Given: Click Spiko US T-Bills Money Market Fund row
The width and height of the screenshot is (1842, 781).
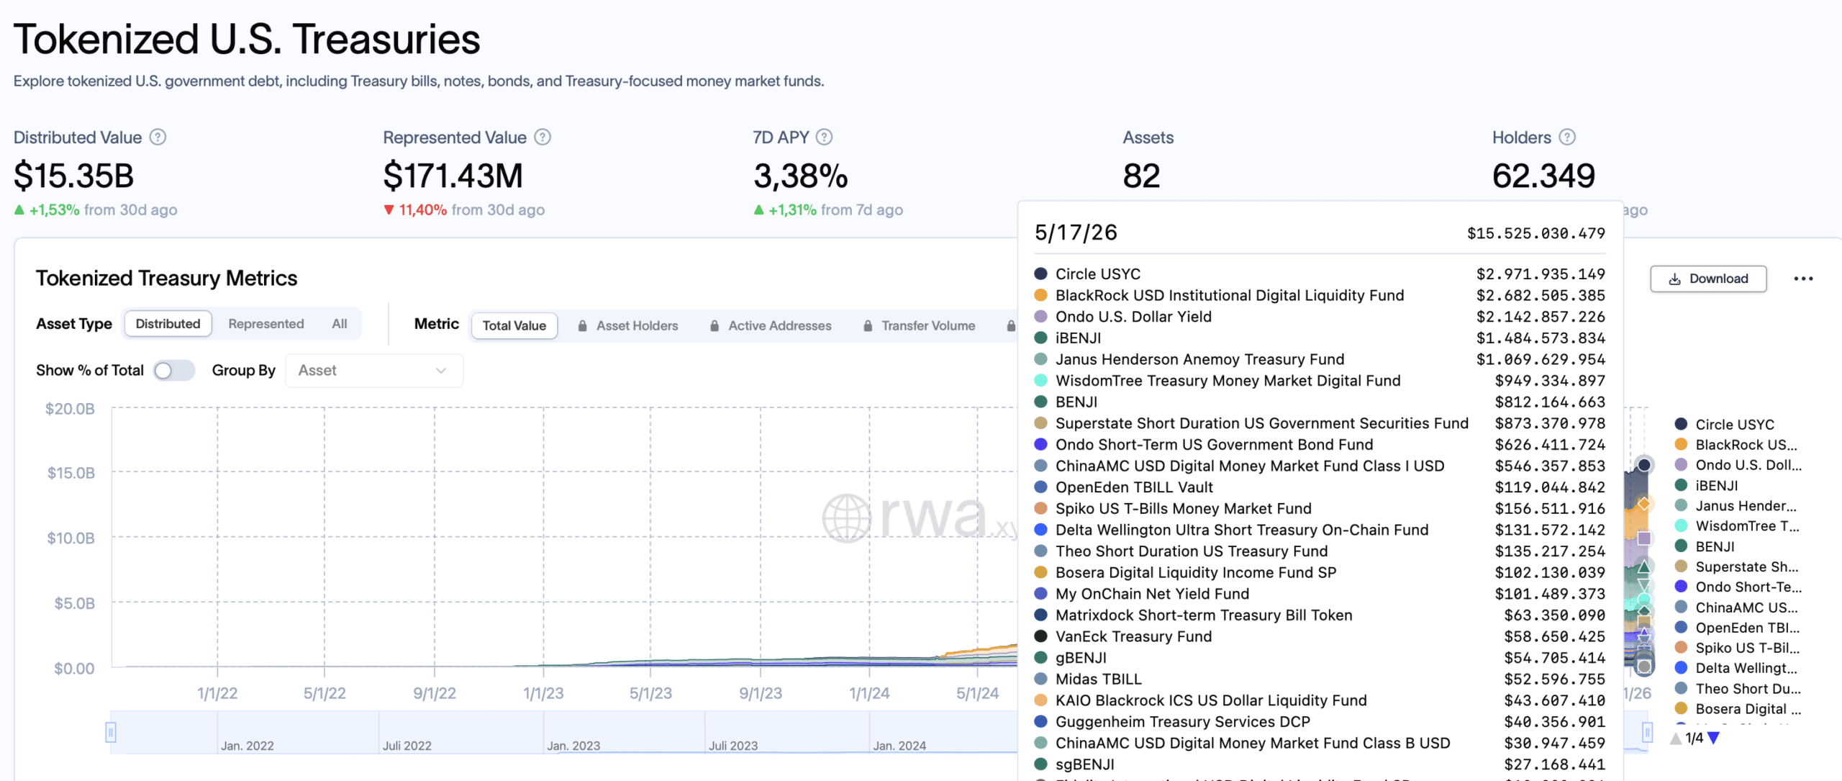Looking at the screenshot, I should click(1320, 508).
